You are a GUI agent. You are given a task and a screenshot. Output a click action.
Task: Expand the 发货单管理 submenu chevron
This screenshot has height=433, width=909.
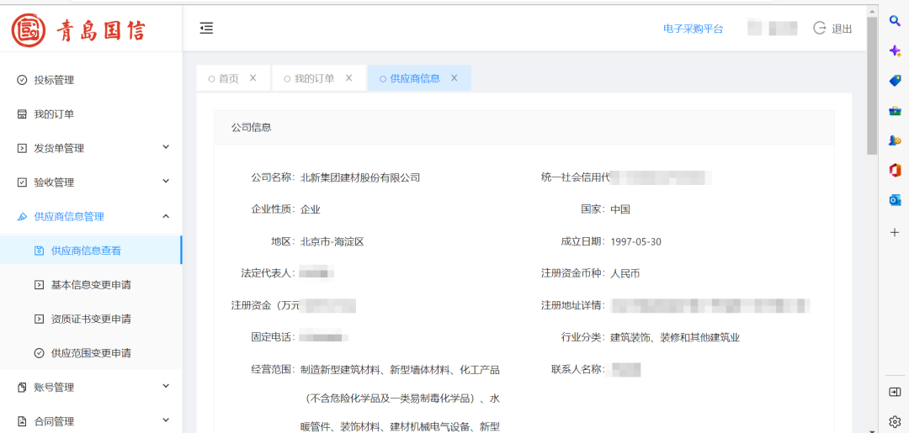tap(166, 148)
